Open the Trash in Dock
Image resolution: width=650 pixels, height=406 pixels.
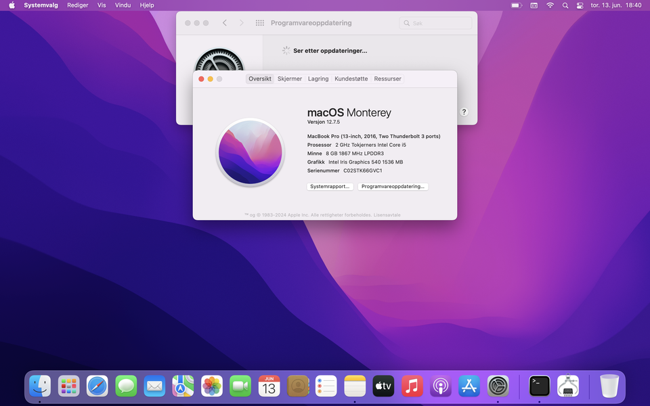coord(609,386)
